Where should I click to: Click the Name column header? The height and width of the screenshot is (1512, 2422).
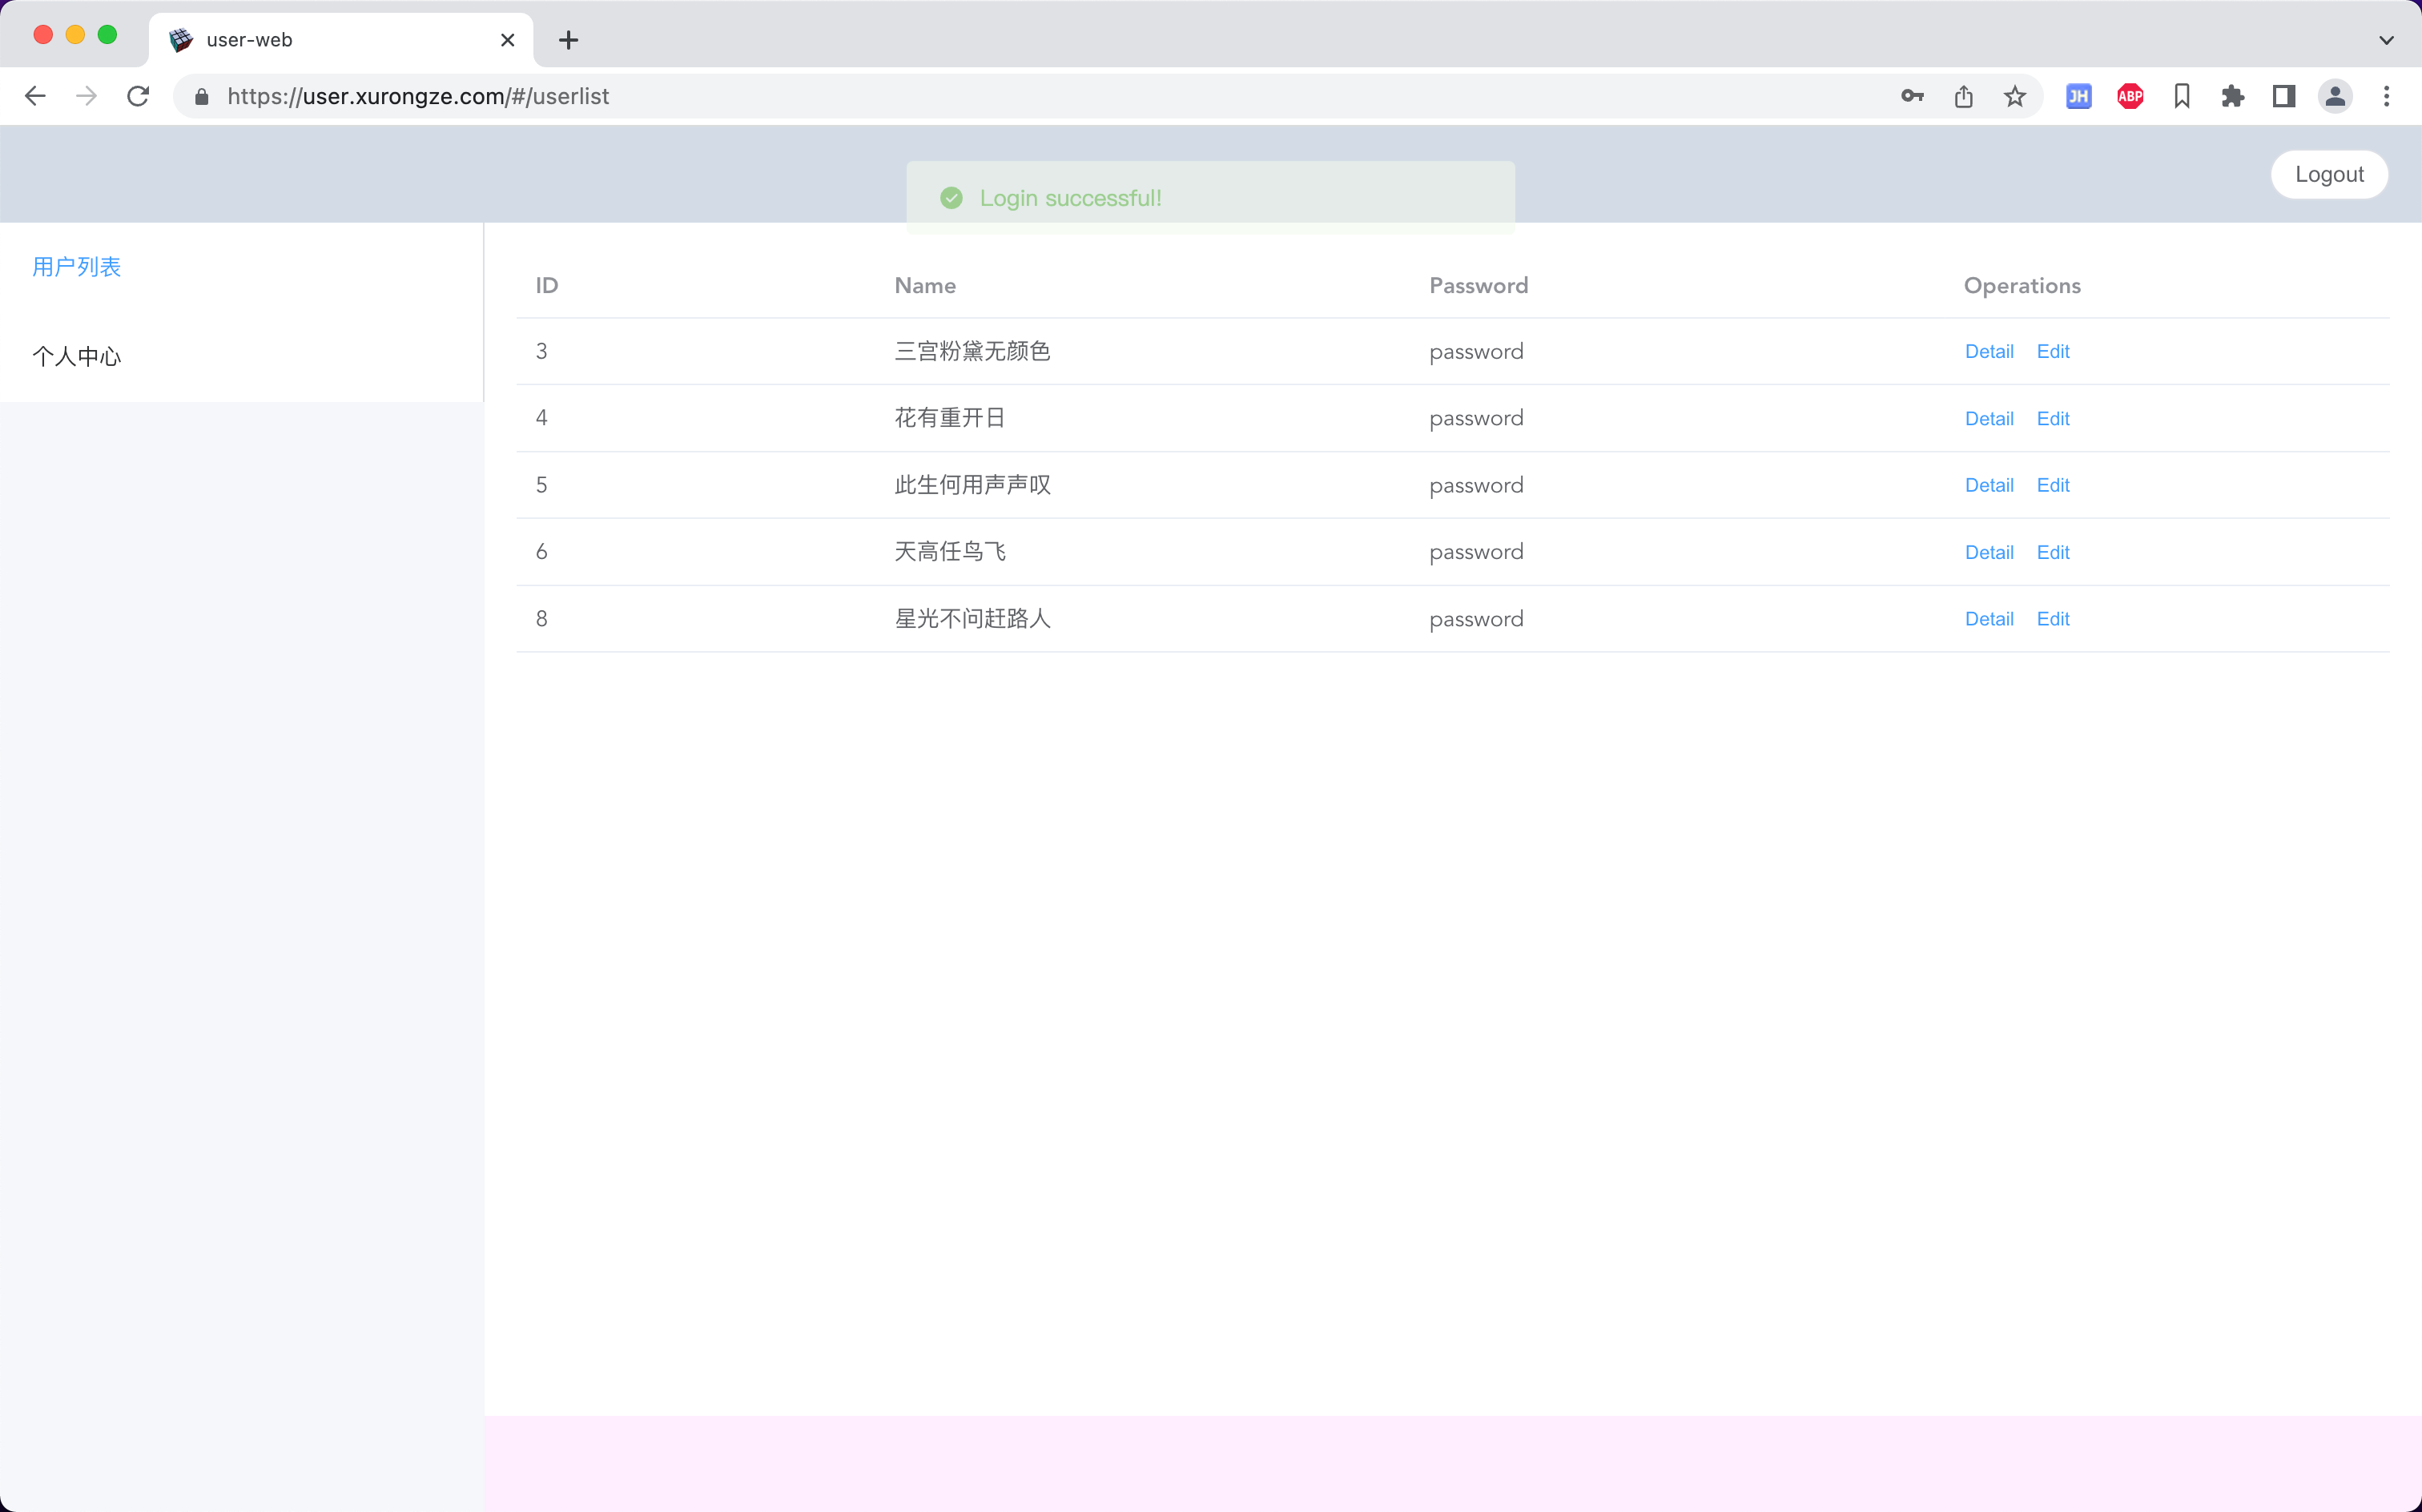(x=925, y=285)
